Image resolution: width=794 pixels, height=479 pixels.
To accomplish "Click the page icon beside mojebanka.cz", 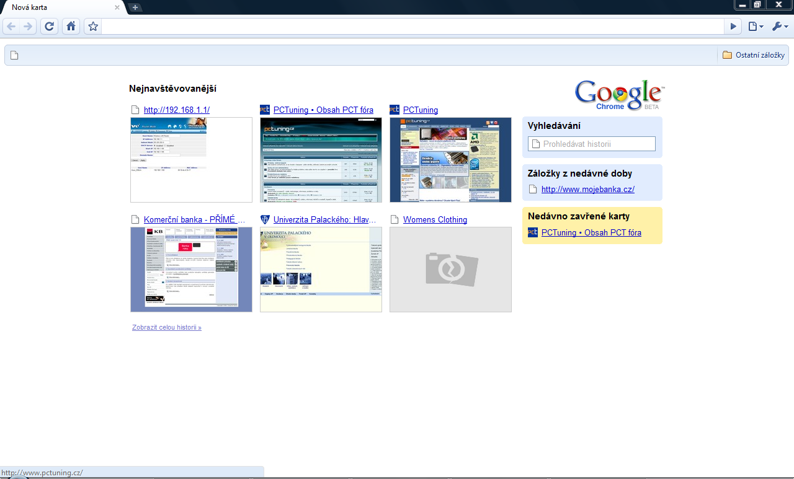I will [x=532, y=190].
